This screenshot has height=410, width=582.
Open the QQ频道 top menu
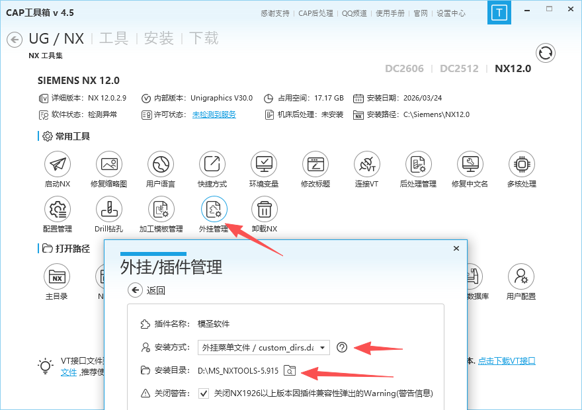(354, 13)
